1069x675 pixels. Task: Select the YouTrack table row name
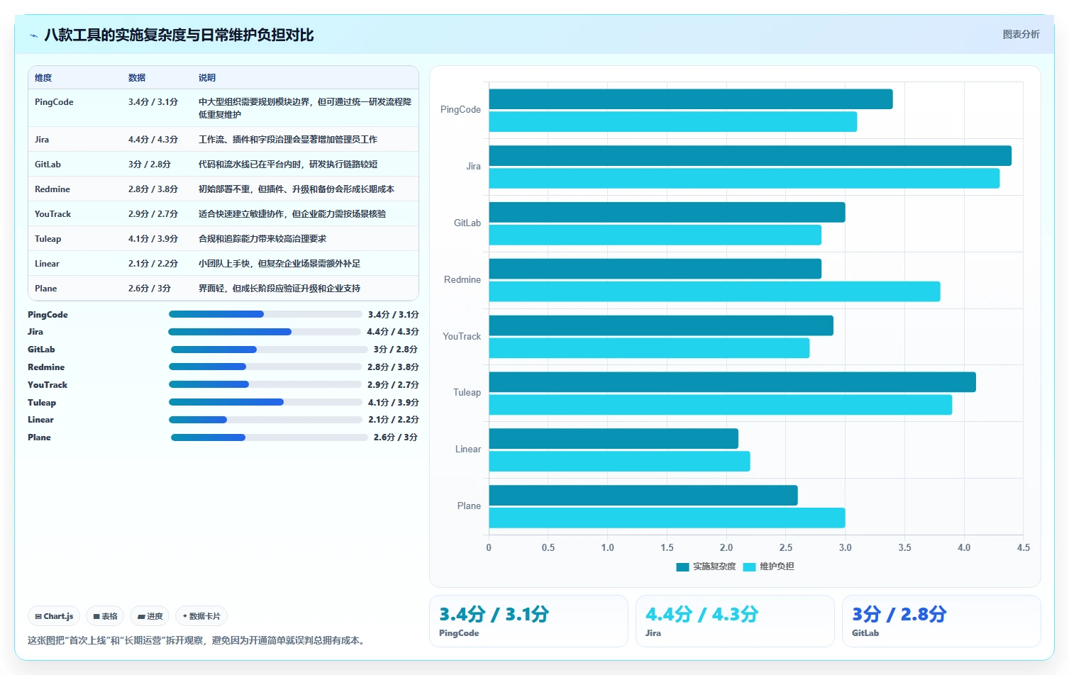53,214
